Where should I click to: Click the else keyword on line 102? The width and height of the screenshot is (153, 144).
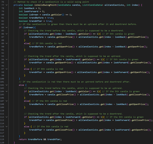pyautogui.click(x=22, y=85)
